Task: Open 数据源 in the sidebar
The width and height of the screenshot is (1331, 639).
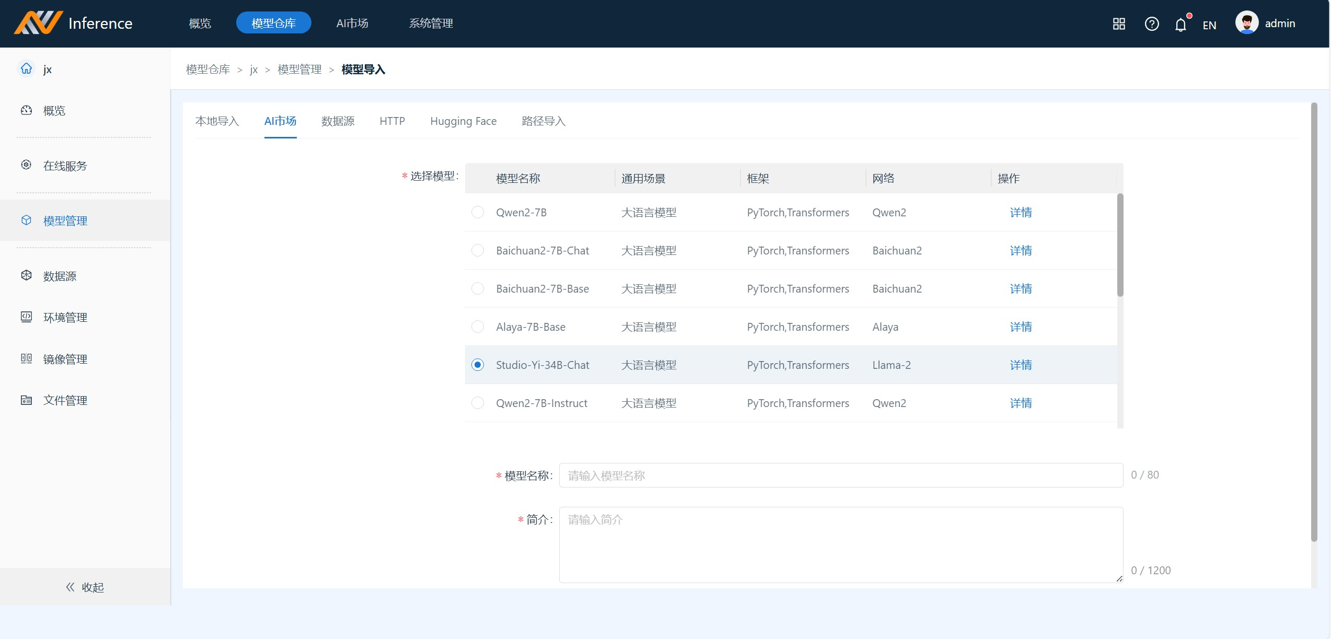Action: [x=60, y=276]
